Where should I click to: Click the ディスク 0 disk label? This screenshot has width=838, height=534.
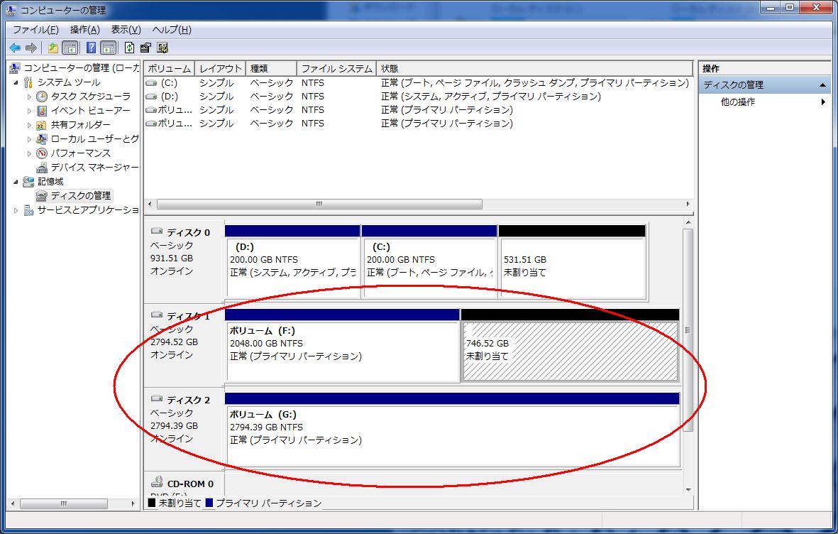188,233
